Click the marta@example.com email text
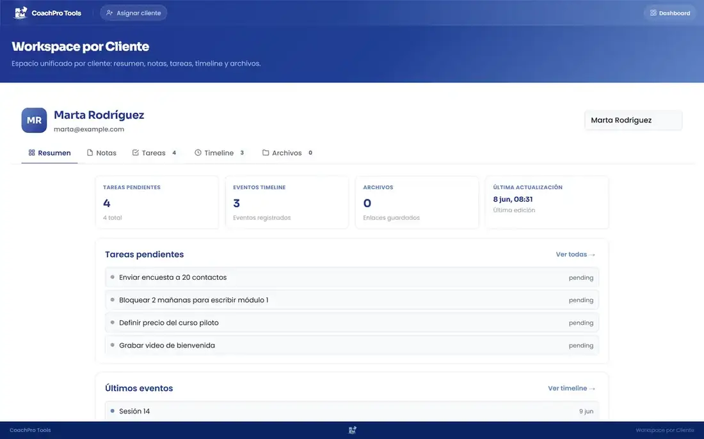Screen dimensions: 704x439 point(89,129)
